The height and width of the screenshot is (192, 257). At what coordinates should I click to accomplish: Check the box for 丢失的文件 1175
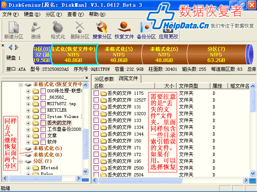coord(96,93)
